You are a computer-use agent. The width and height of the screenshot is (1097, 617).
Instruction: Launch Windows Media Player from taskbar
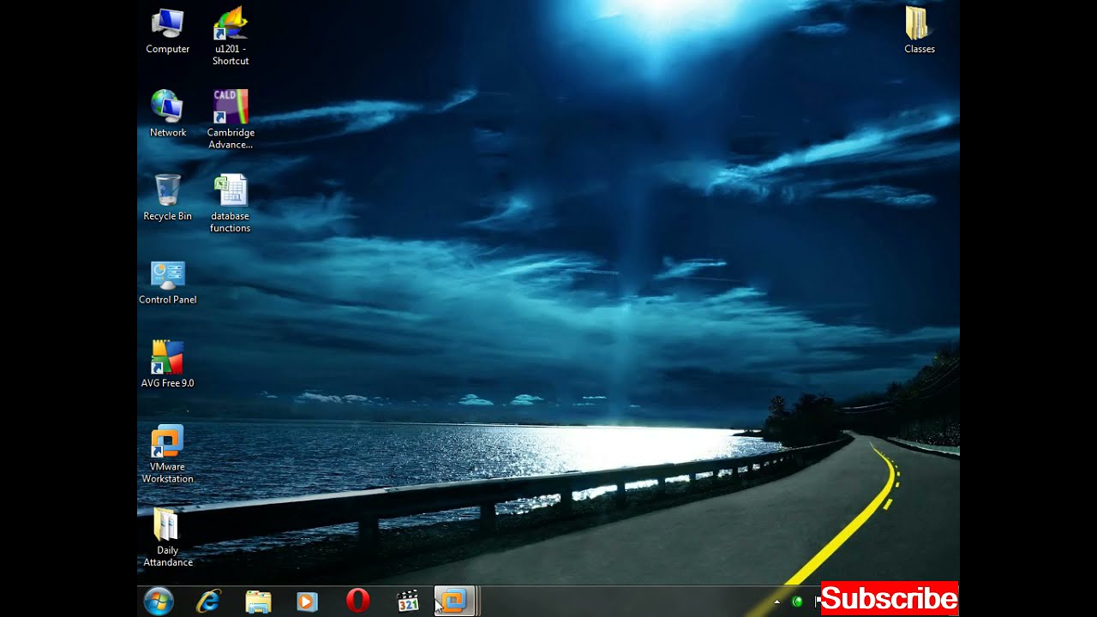point(307,602)
